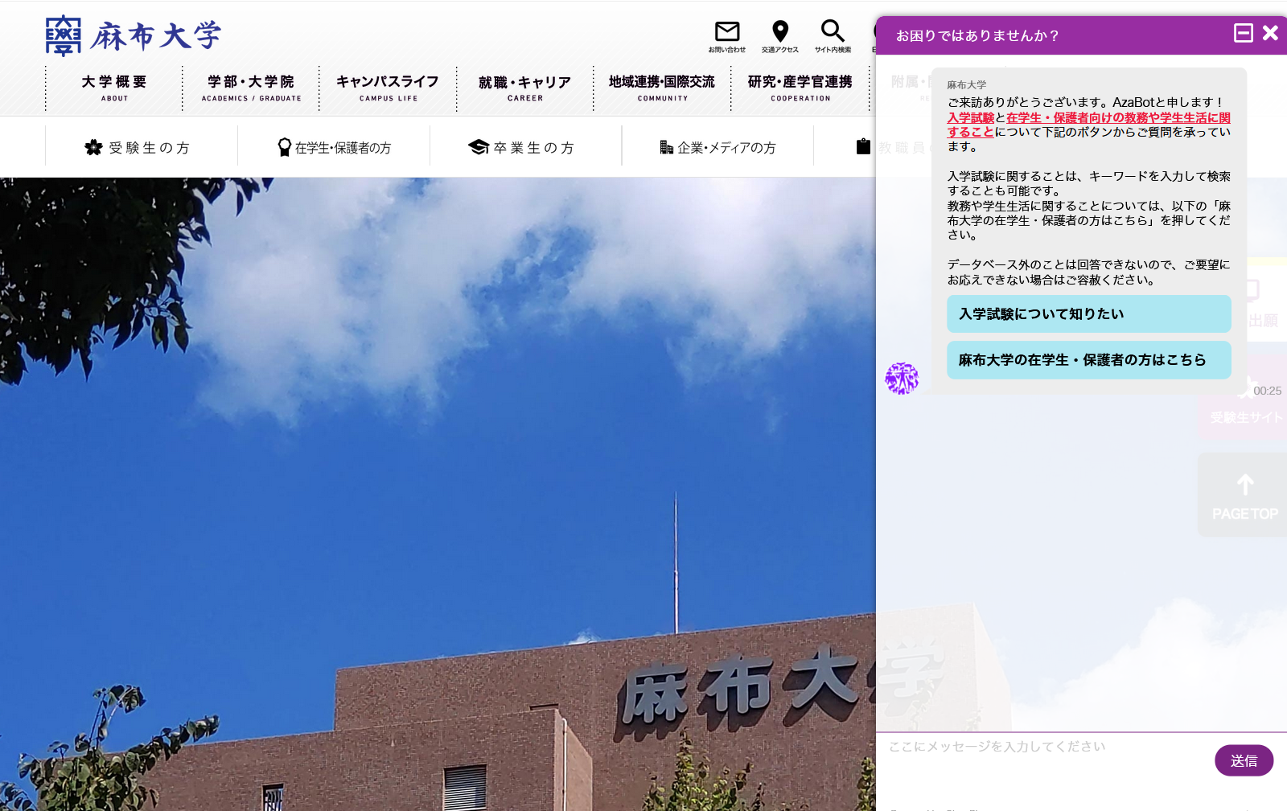
Task: Open the 地域連携・国際交流 COMMUNITY menu
Action: tap(662, 88)
